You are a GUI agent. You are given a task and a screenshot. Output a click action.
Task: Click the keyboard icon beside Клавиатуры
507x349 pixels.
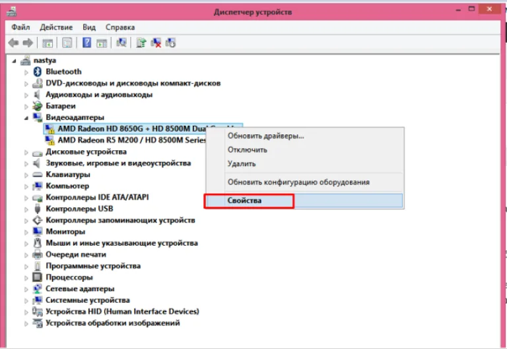(38, 174)
